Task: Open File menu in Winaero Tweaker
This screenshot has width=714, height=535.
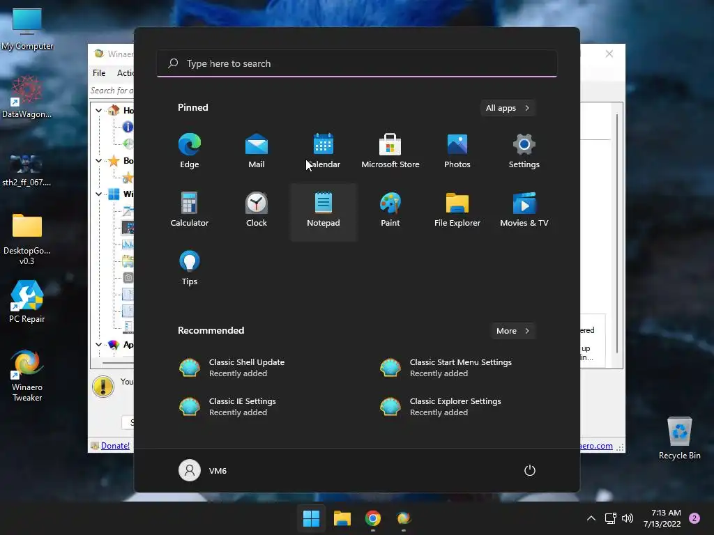Action: 99,72
